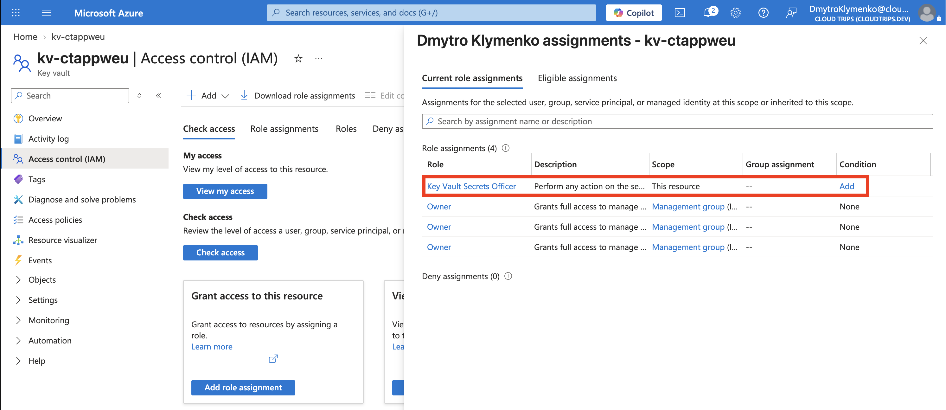Click the Tags icon in sidebar
Image resolution: width=946 pixels, height=410 pixels.
coord(18,179)
